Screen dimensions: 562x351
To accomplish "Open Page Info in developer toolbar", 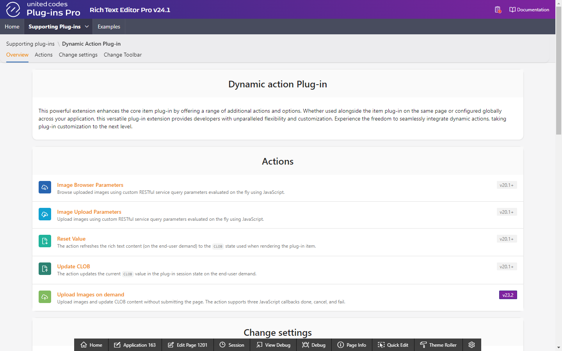I will (x=352, y=345).
